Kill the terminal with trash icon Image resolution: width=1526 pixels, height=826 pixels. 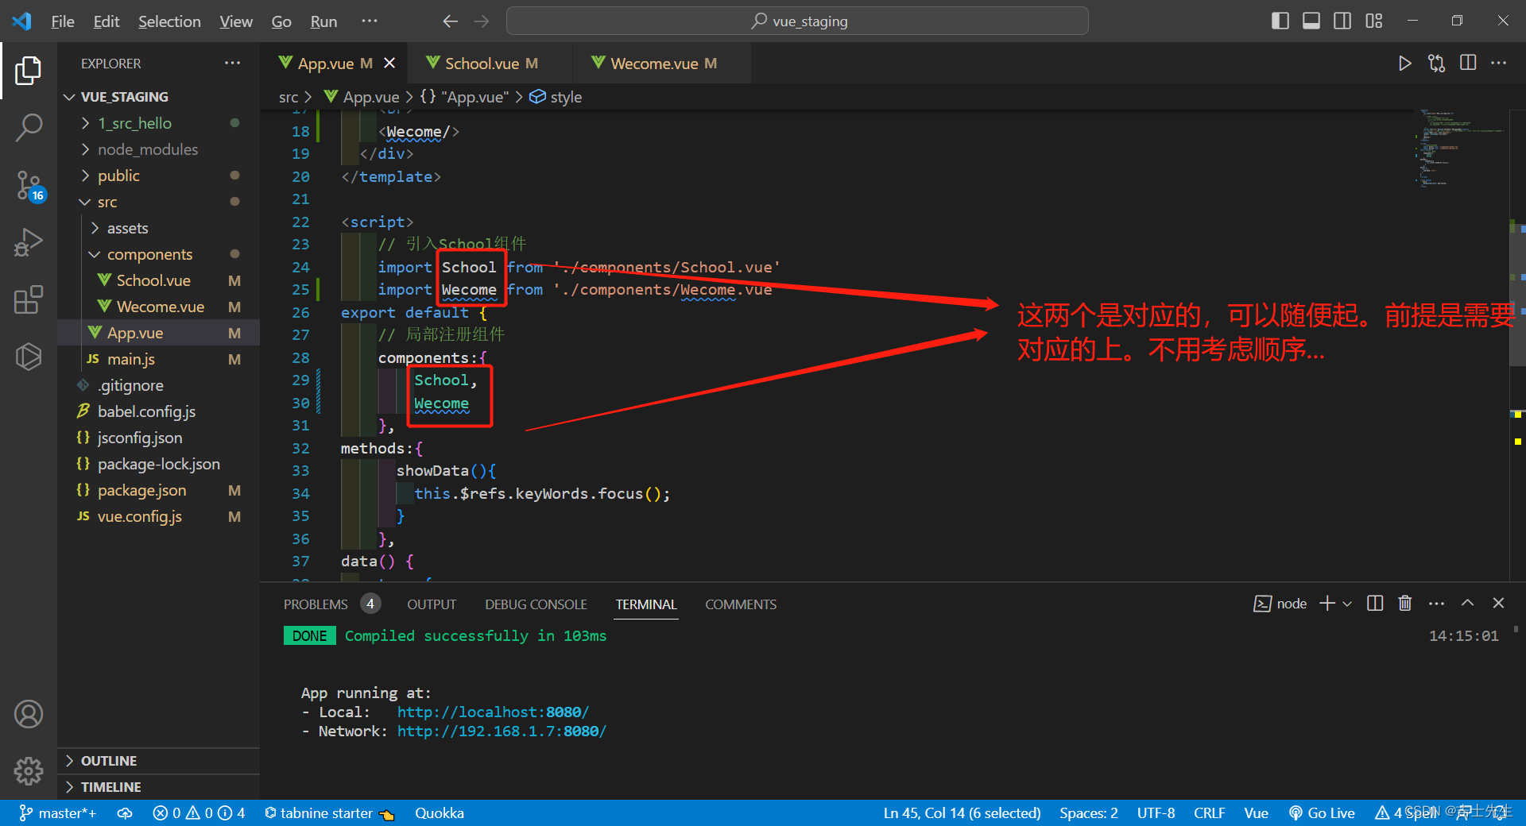click(x=1405, y=604)
